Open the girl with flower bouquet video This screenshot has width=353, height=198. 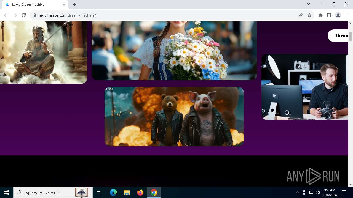[x=174, y=51]
